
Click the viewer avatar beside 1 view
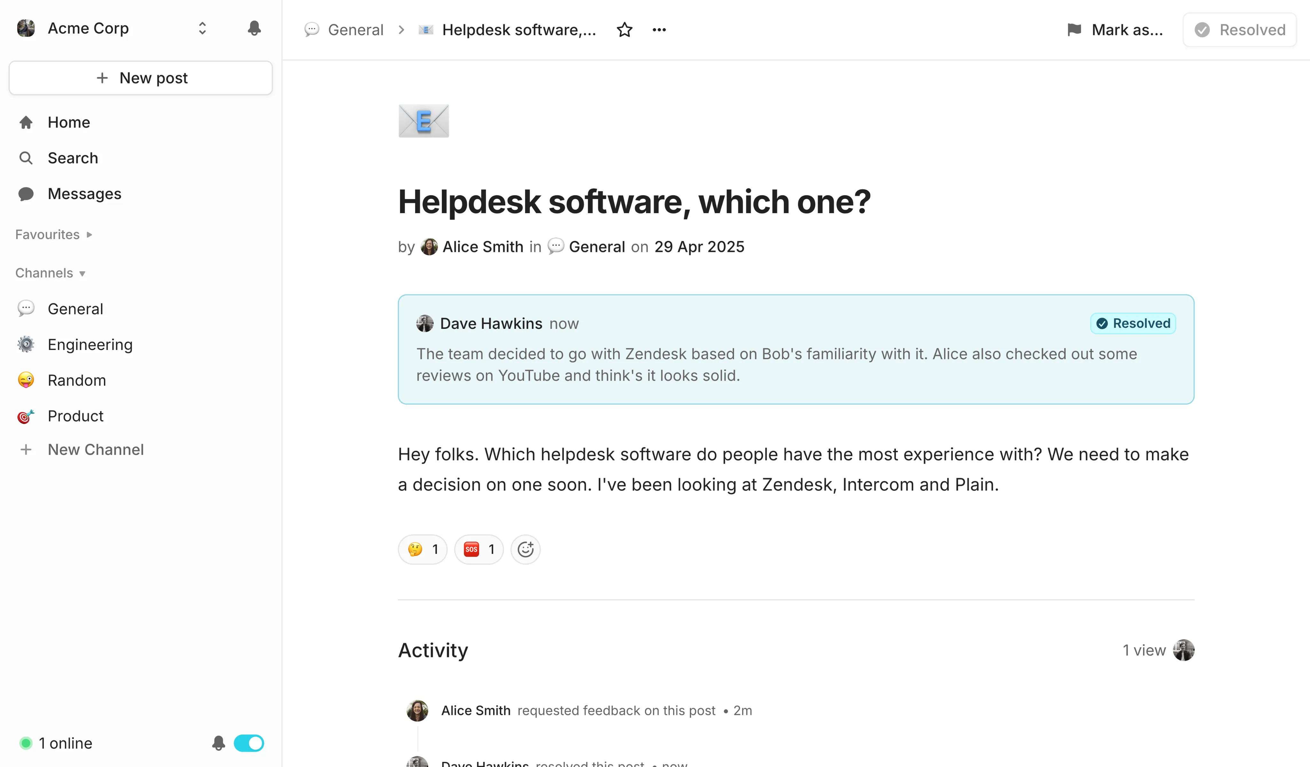1184,650
